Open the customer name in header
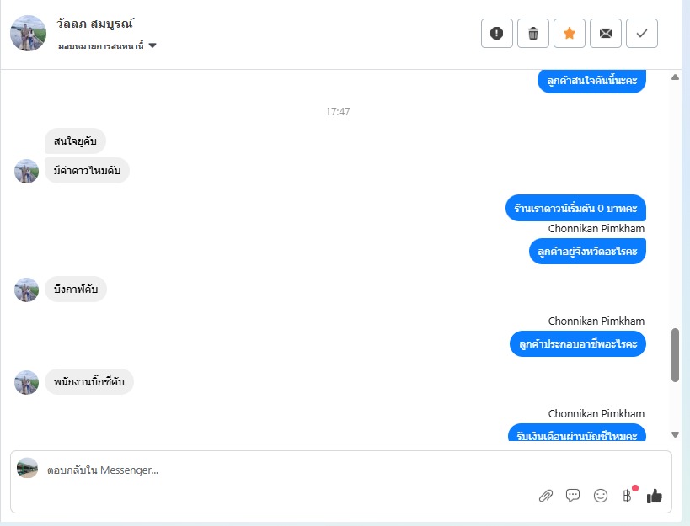 coord(94,24)
